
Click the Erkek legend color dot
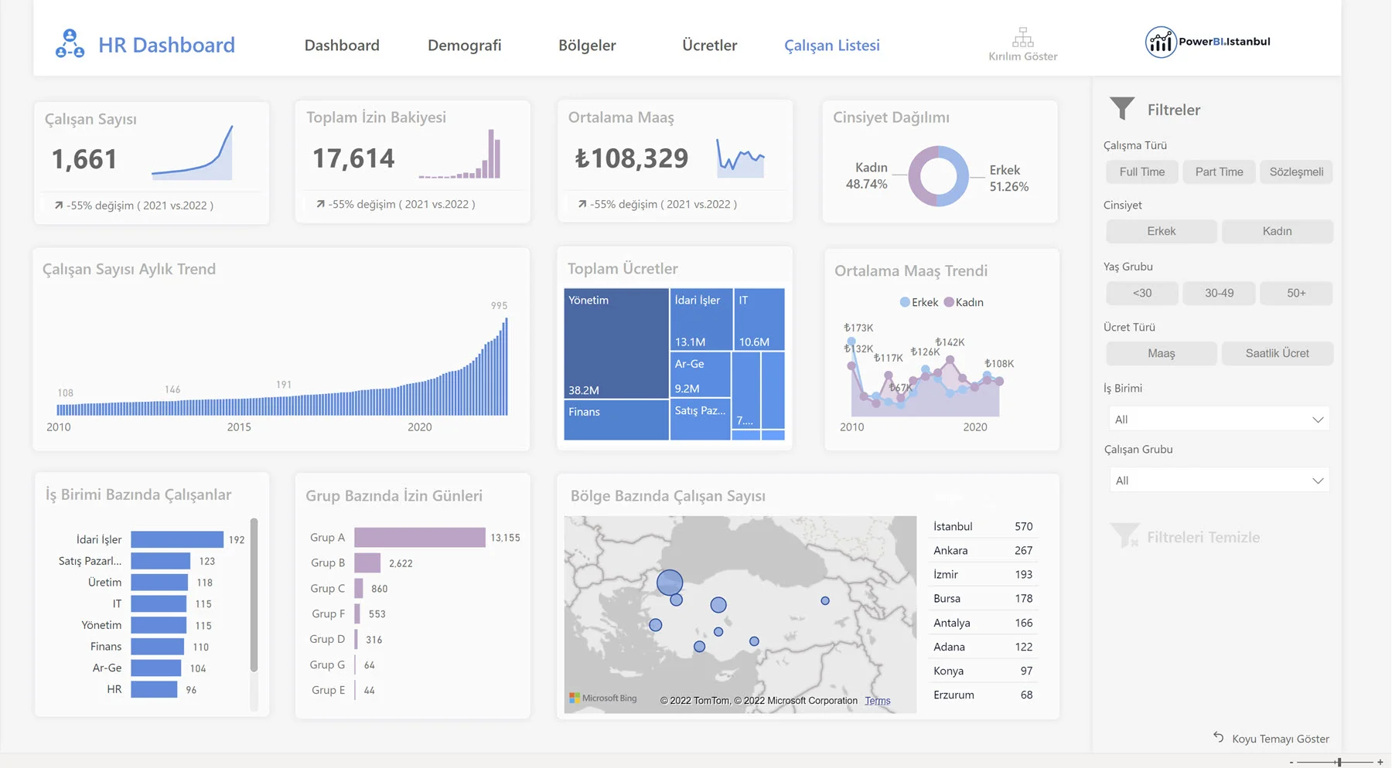905,302
